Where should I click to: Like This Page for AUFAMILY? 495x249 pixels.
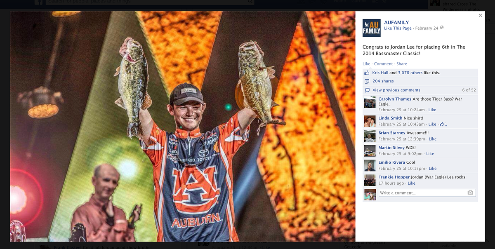click(x=398, y=28)
